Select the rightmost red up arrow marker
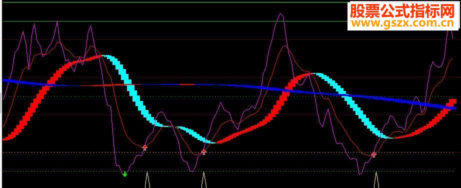The image size is (461, 188). 373,154
